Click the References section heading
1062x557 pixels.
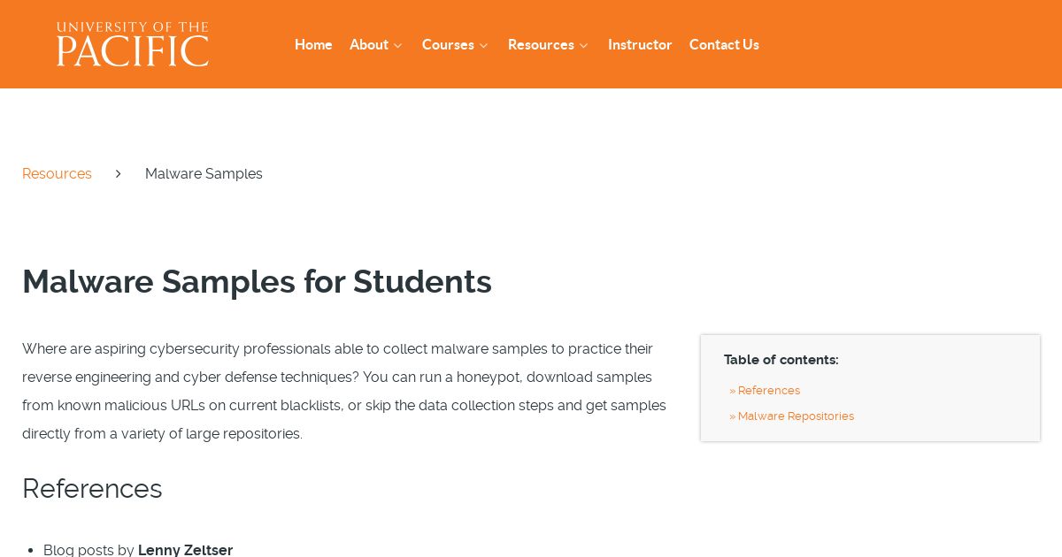point(92,488)
